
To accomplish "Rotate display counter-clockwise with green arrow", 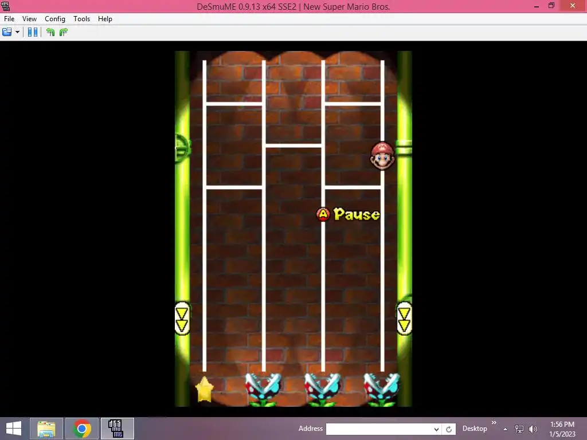I will 50,32.
